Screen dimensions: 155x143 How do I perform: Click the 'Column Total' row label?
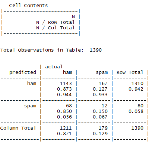pos(18,128)
